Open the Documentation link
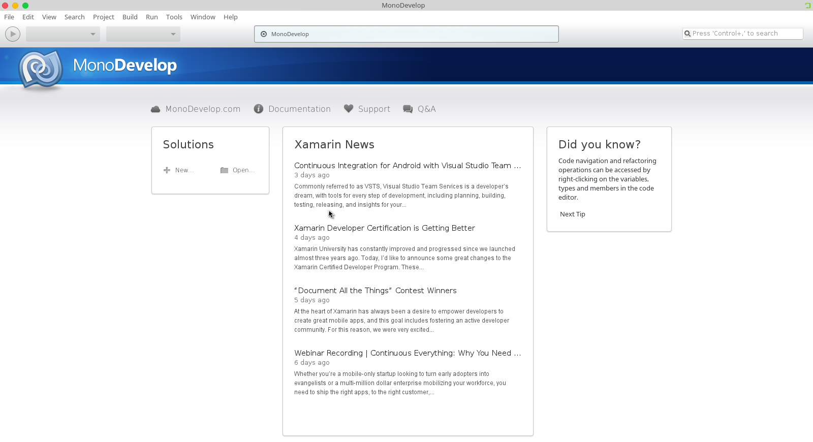The image size is (813, 442). (x=299, y=109)
